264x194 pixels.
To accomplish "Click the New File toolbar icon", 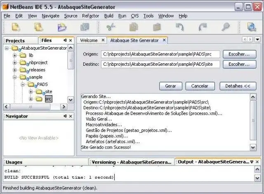I will tap(16, 27).
